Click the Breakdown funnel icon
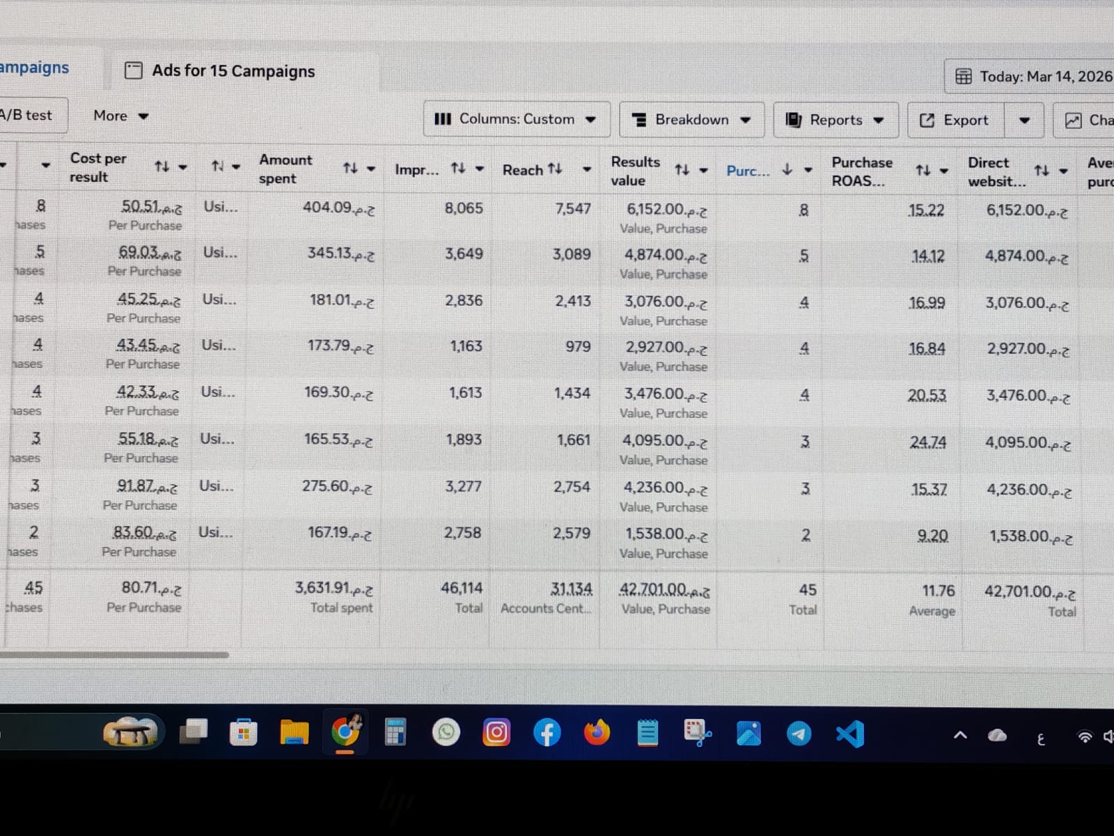 coord(639,120)
